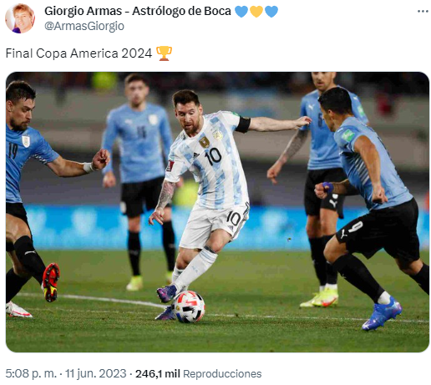Image resolution: width=431 pixels, height=385 pixels.
Task: Open the @ArmasGiorgio handle link
Action: click(x=84, y=26)
